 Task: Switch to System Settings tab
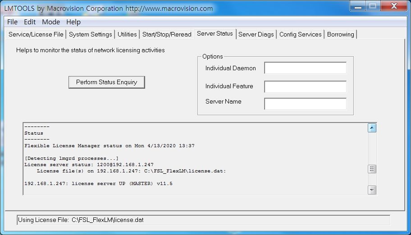coord(91,34)
